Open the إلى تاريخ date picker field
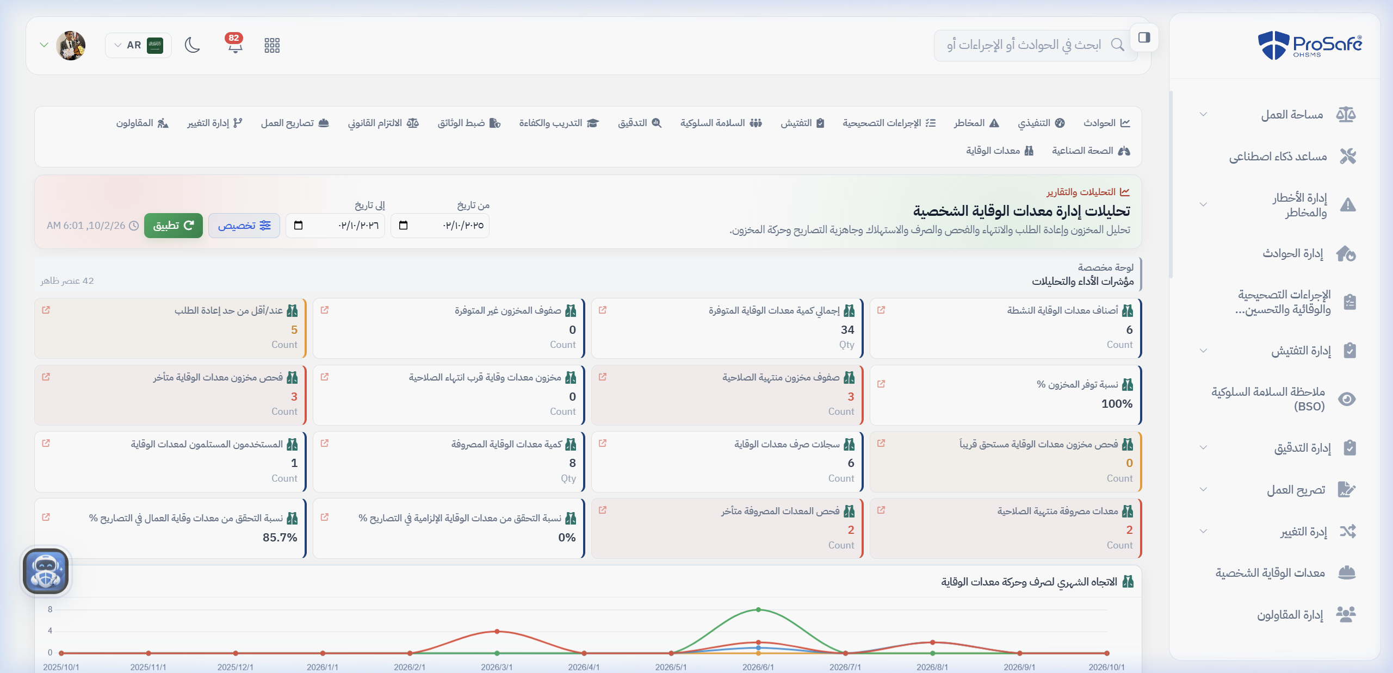 point(335,226)
